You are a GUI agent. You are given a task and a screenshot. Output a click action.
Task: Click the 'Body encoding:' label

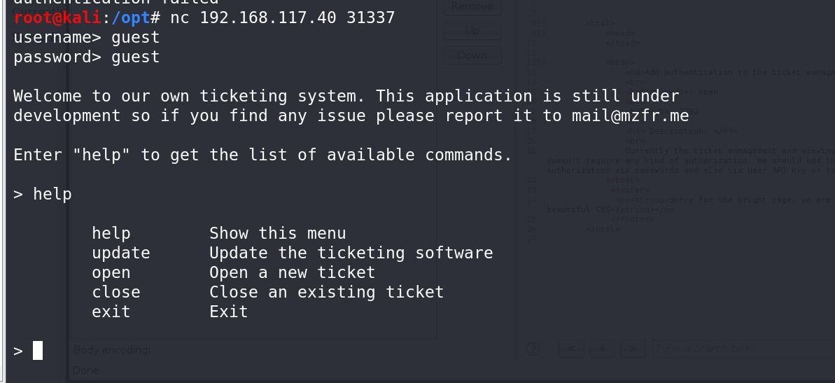tap(113, 350)
